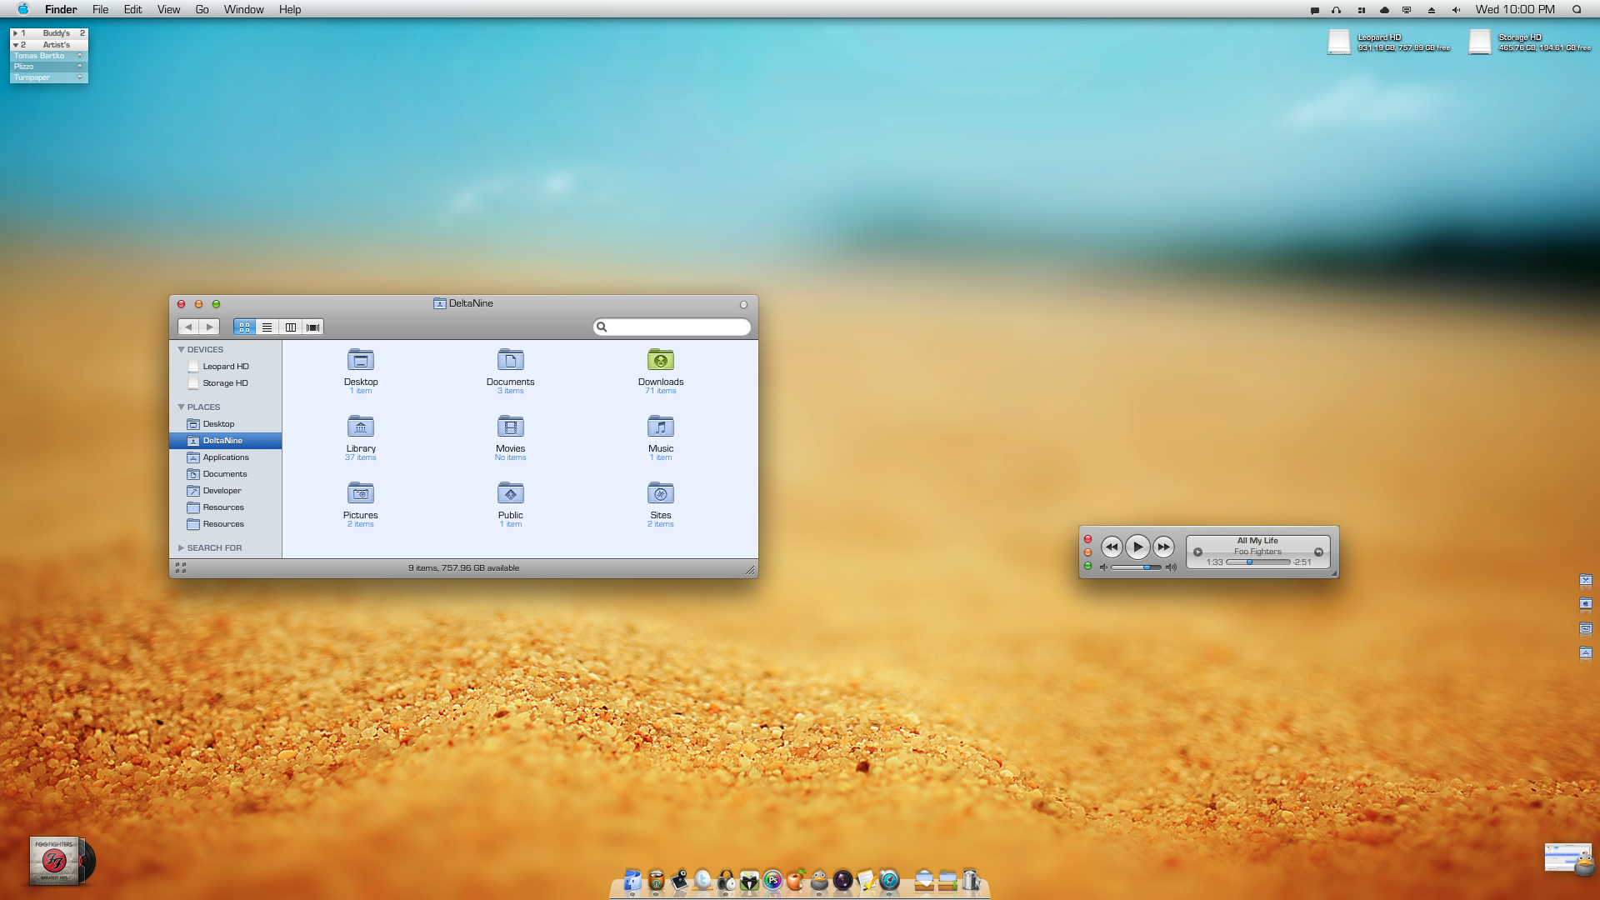Image resolution: width=1600 pixels, height=900 pixels.
Task: Toggle Turnpaper status dot in buddy list
Action: [80, 77]
